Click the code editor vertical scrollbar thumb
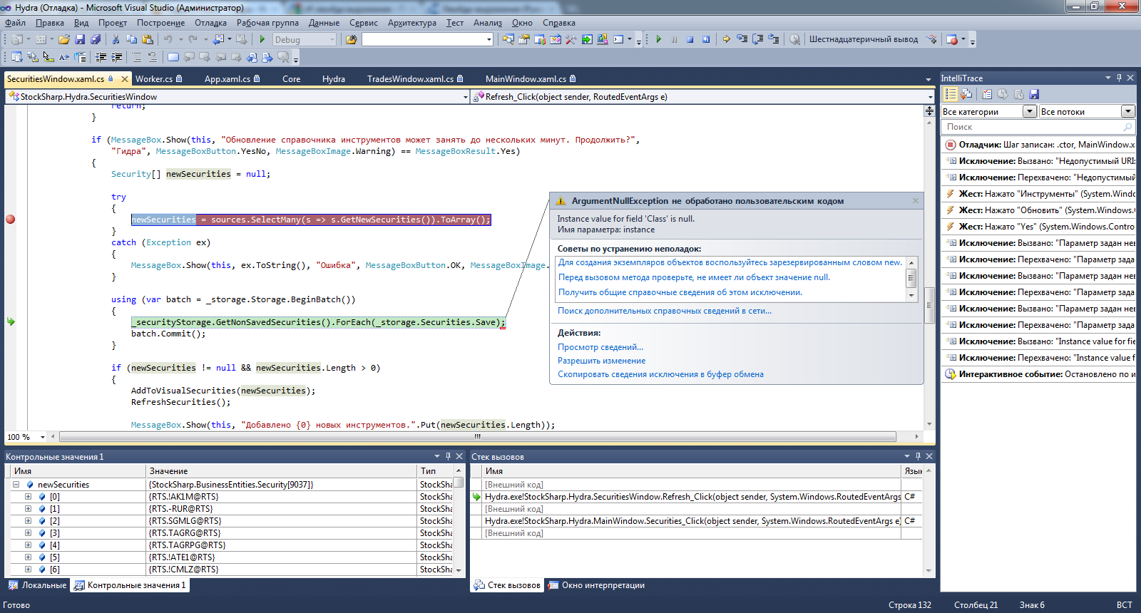Image resolution: width=1141 pixels, height=613 pixels. 929,305
